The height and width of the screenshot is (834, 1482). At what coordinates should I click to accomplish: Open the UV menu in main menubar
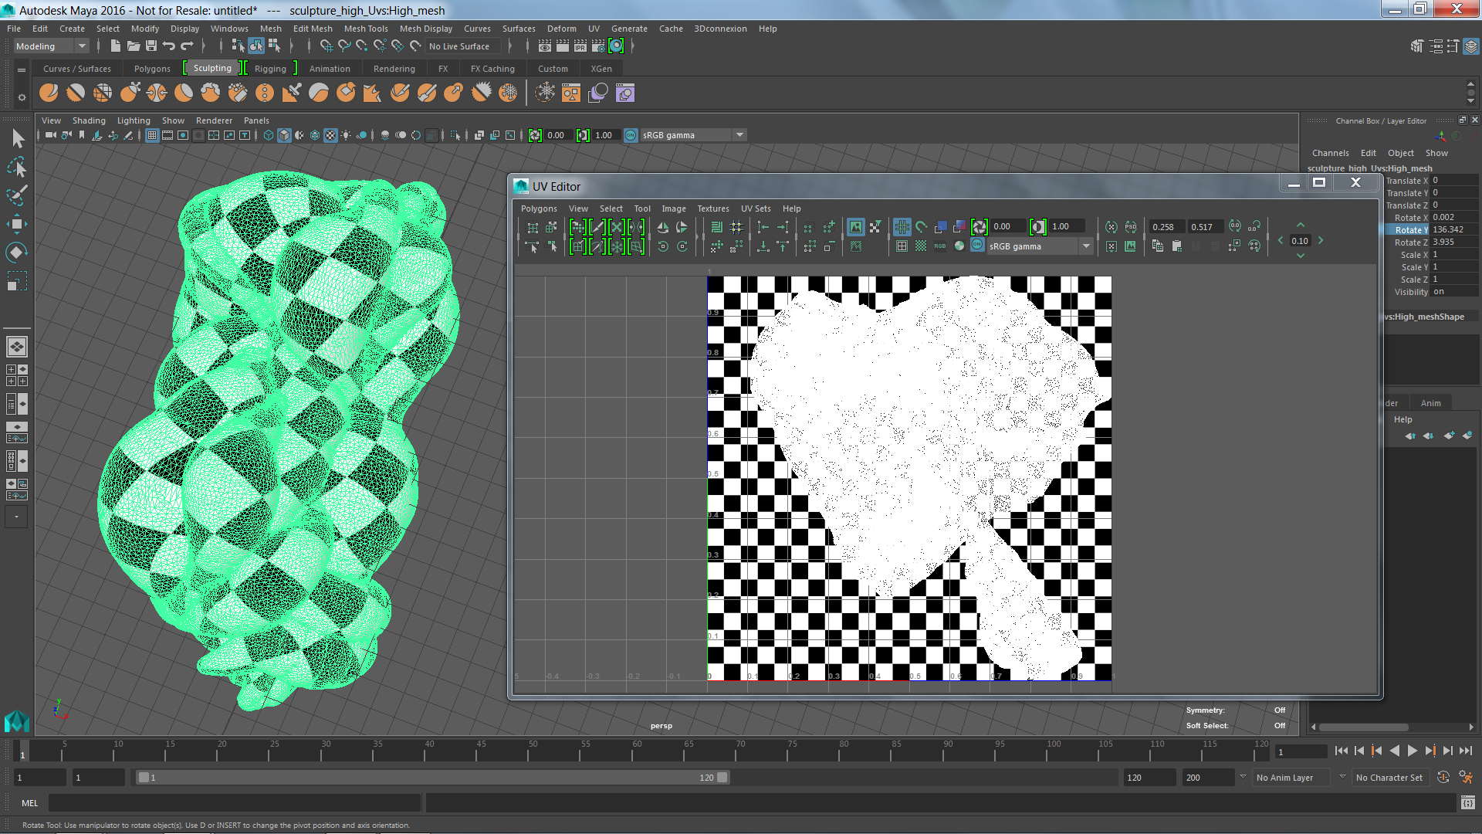(594, 29)
